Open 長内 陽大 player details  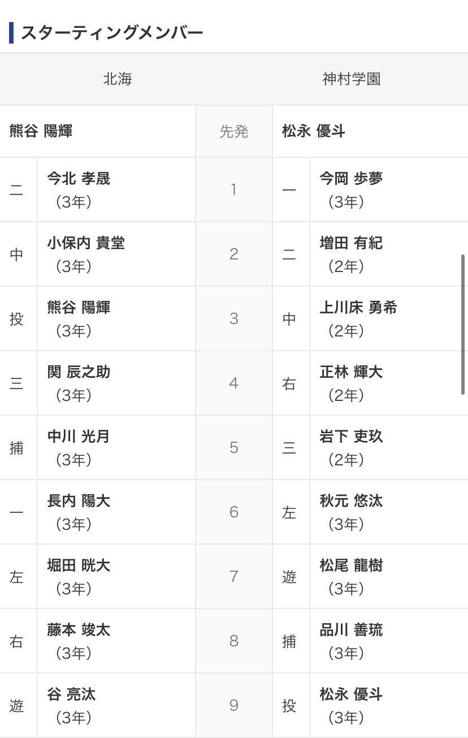point(79,501)
